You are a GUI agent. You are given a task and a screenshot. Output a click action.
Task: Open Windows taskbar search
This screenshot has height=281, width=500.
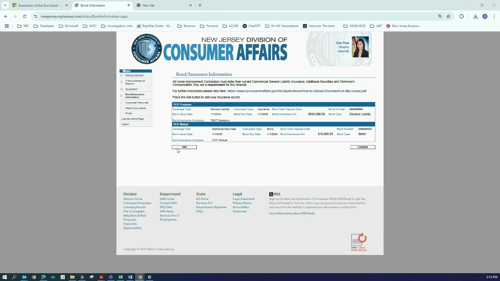coord(14,277)
